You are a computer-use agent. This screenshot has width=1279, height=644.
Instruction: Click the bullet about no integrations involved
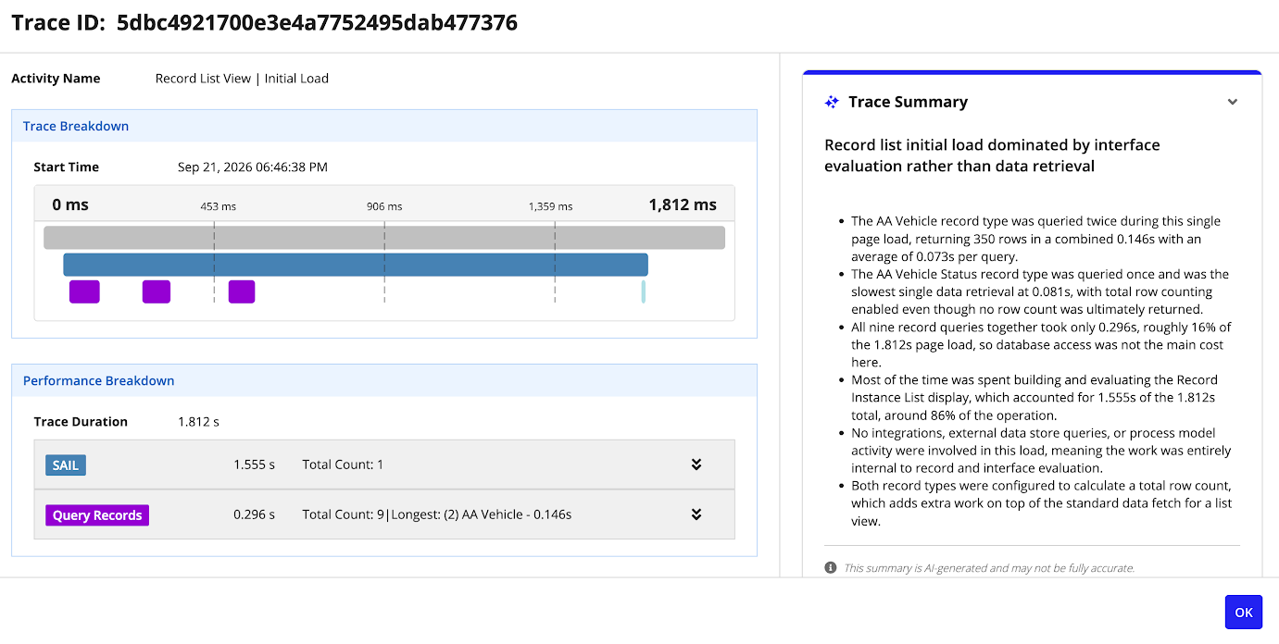[1041, 451]
